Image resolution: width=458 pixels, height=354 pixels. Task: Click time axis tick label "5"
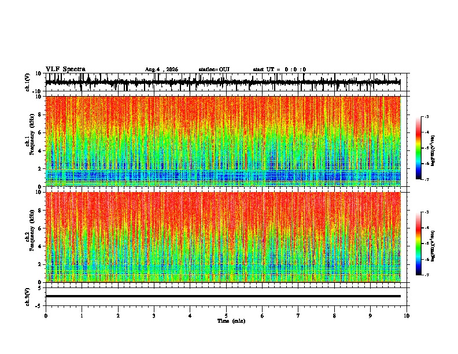[226, 316]
